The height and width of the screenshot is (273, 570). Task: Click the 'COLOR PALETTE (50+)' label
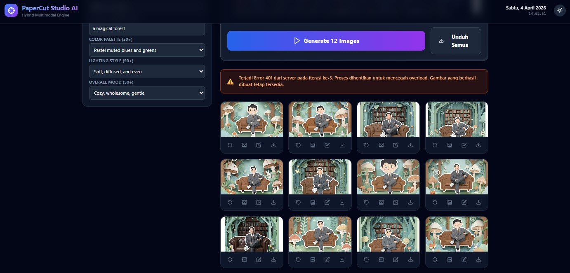111,40
